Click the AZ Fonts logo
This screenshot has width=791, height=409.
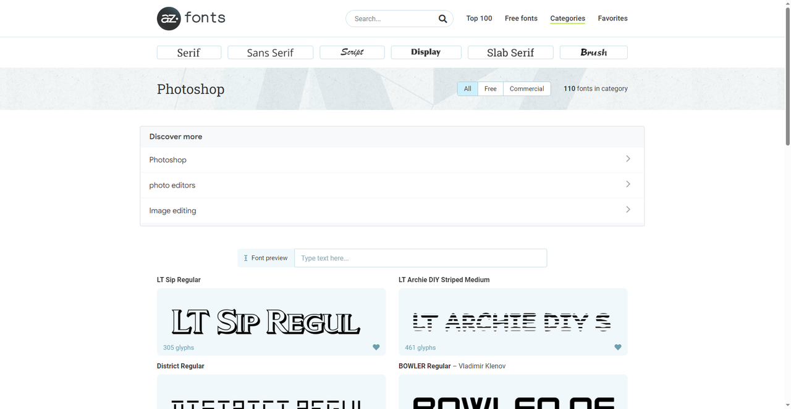(x=191, y=19)
